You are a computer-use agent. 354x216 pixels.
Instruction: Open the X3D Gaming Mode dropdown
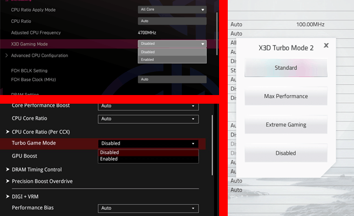(172, 44)
